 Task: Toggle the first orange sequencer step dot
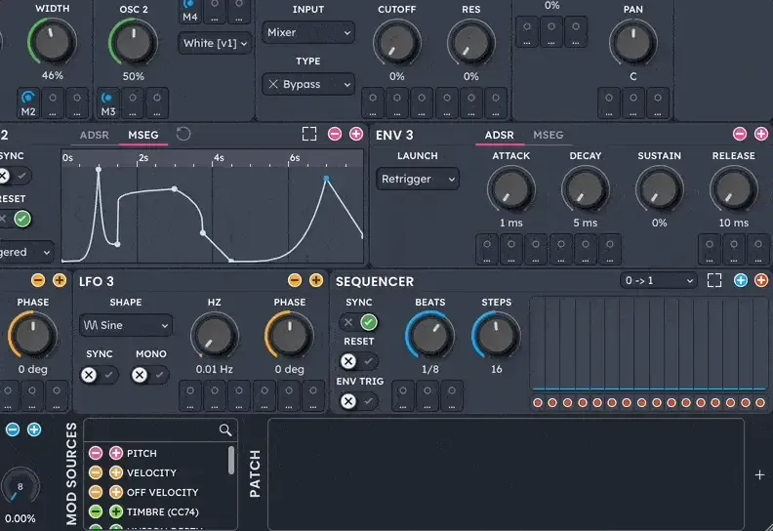click(x=538, y=403)
